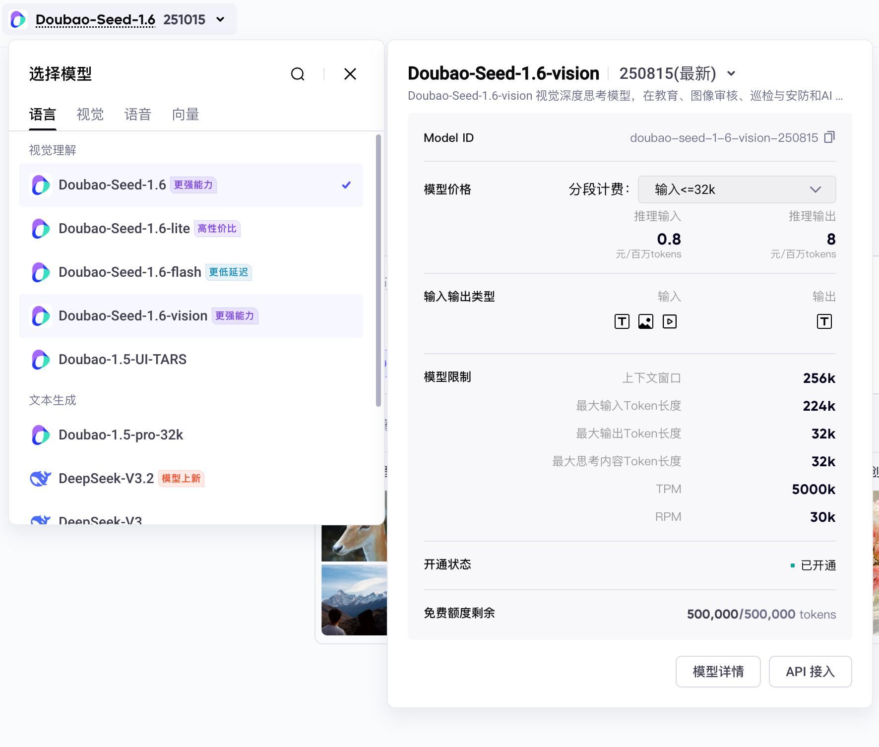This screenshot has width=879, height=747.
Task: Click the 500,000/500,000 tokens quota value
Action: (761, 614)
